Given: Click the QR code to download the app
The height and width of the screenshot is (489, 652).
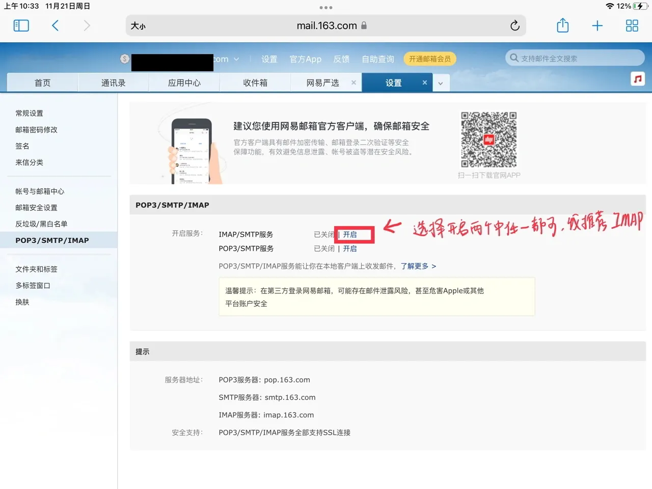Looking at the screenshot, I should tap(488, 139).
